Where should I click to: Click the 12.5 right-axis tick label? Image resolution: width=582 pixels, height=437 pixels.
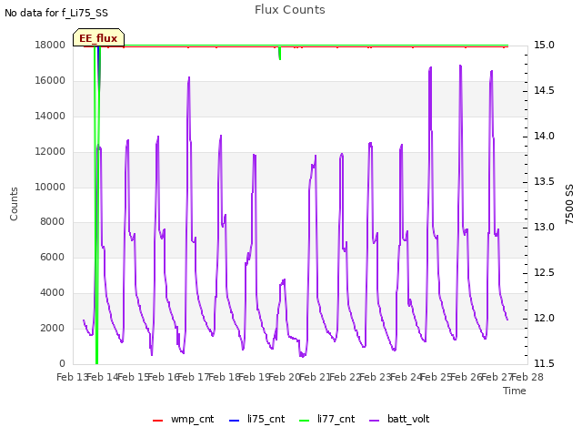544,273
